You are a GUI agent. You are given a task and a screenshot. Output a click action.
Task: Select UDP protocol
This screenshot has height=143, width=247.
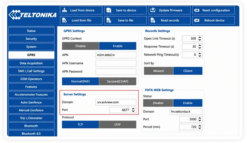pos(118,125)
